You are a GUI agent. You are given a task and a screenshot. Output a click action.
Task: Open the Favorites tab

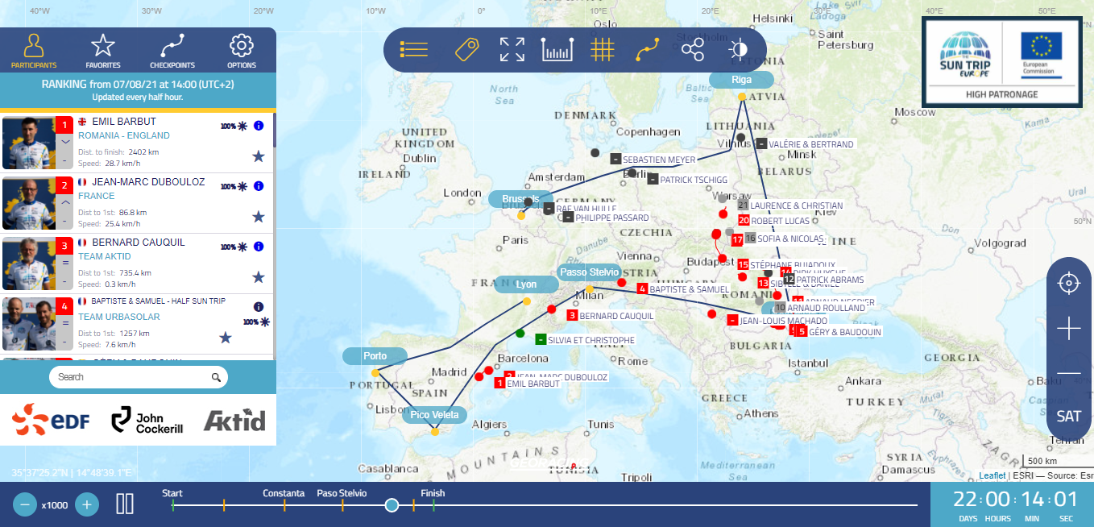tap(103, 51)
